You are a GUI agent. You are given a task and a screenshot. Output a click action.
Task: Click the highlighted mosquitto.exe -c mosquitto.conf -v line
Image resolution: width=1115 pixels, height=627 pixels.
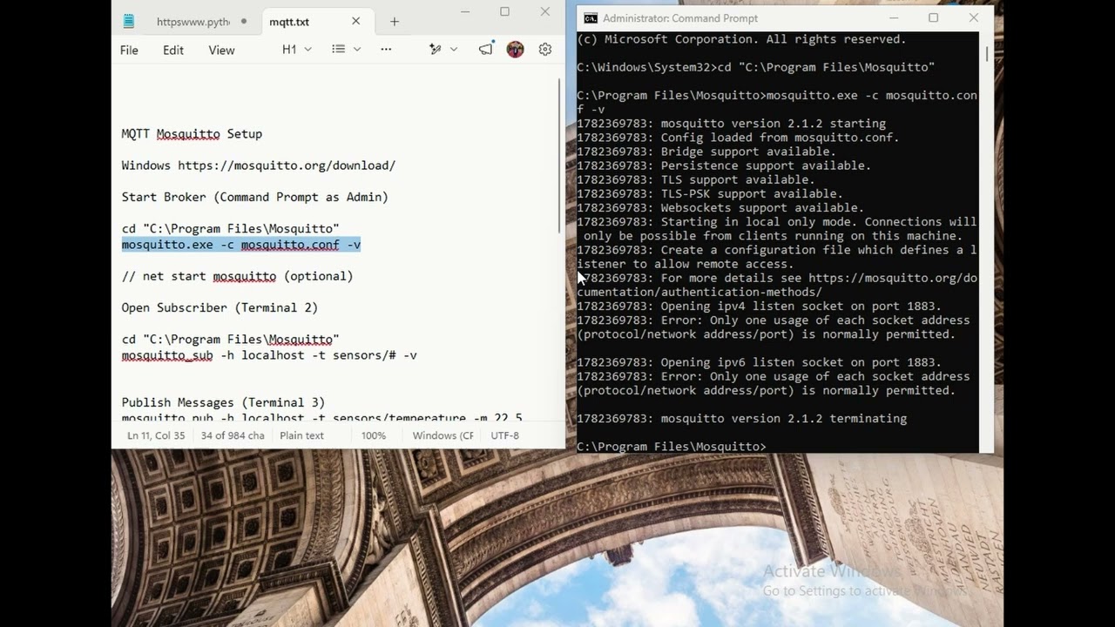click(241, 245)
